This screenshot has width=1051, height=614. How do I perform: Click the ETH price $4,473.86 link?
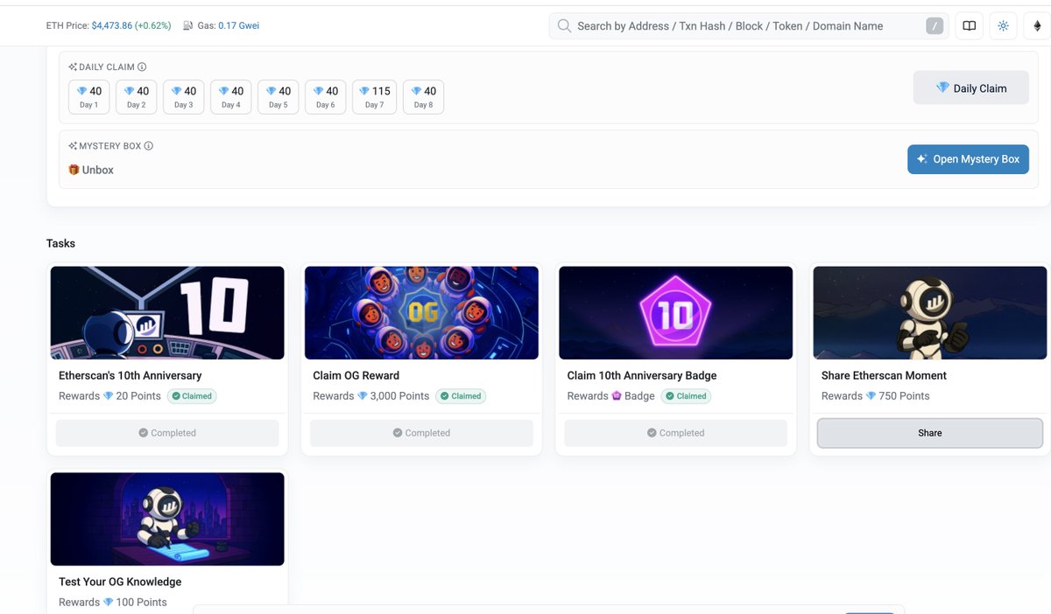[112, 26]
